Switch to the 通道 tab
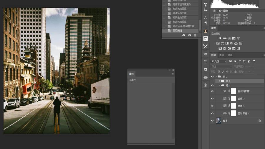265x149 pixels. [x=222, y=55]
